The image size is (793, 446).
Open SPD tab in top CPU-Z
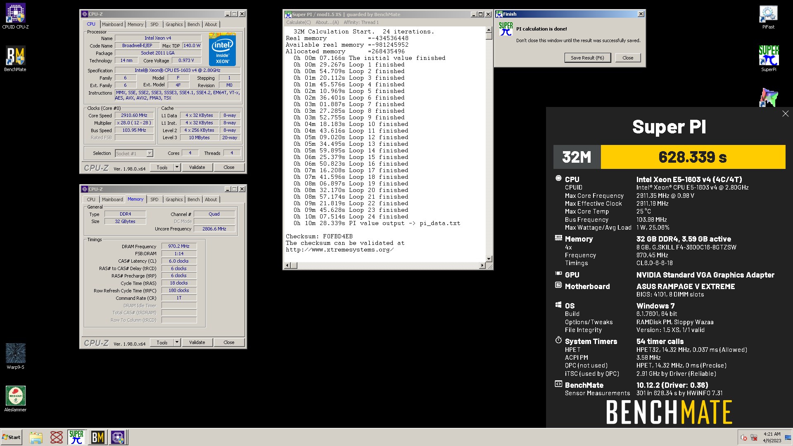(x=154, y=24)
